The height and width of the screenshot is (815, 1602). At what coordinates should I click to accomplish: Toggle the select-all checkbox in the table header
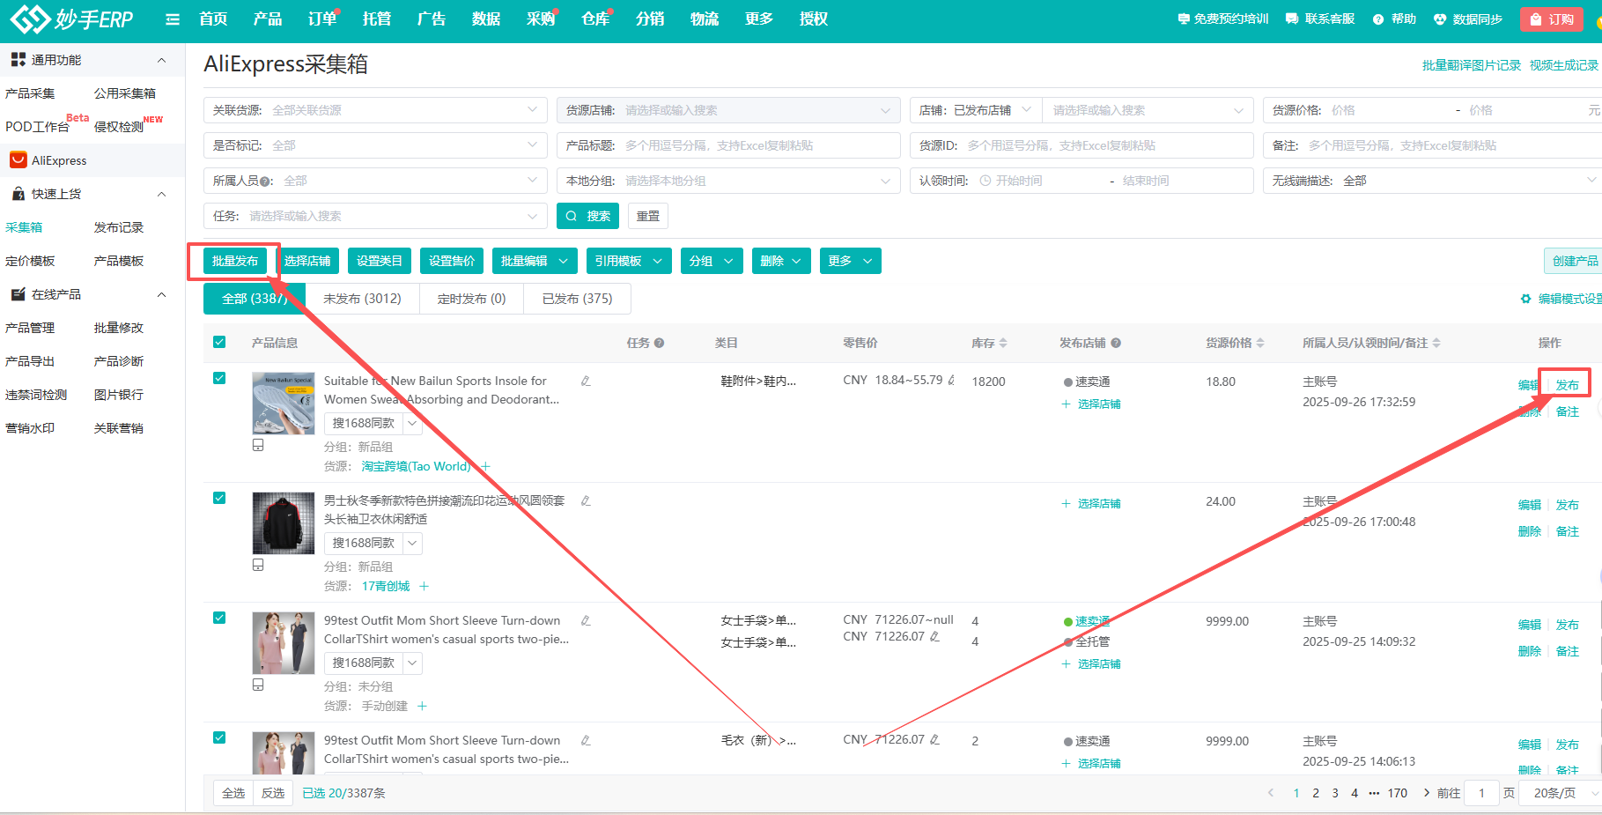[x=219, y=342]
